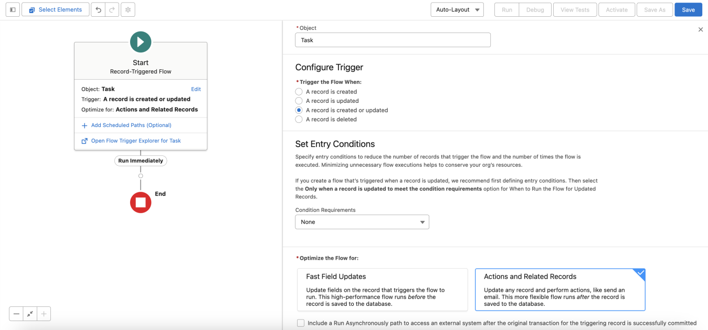Screen dimensions: 708x330
Task: Choose Actions and Related Records card
Action: (560, 290)
